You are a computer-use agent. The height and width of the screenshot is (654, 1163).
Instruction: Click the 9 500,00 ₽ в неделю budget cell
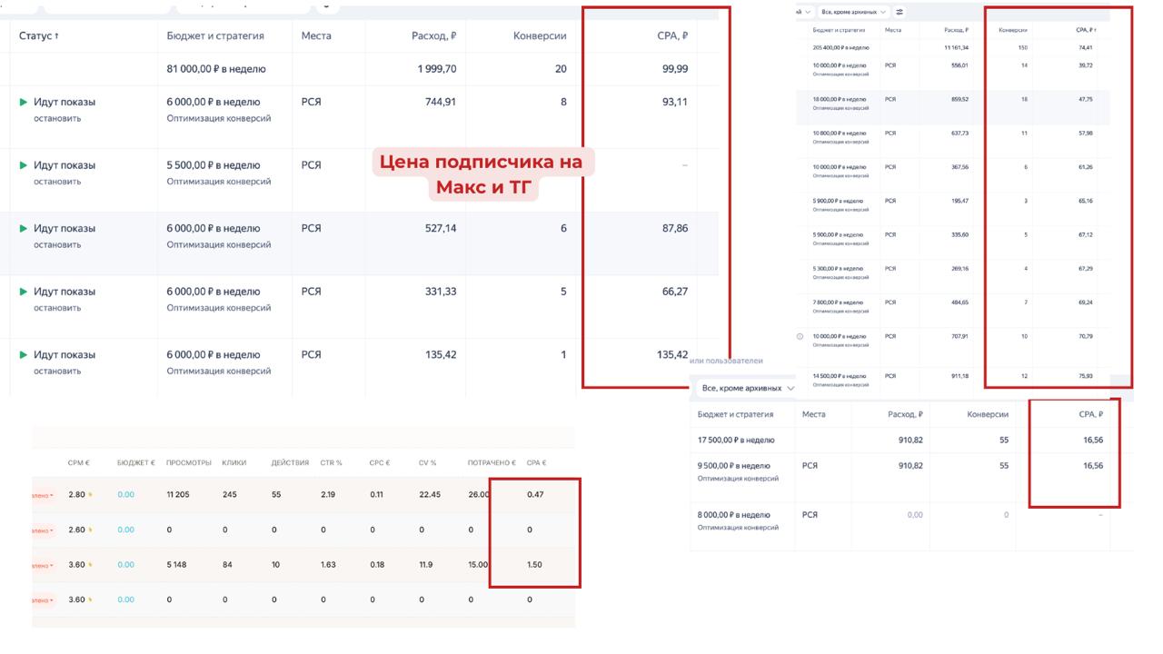tap(733, 466)
